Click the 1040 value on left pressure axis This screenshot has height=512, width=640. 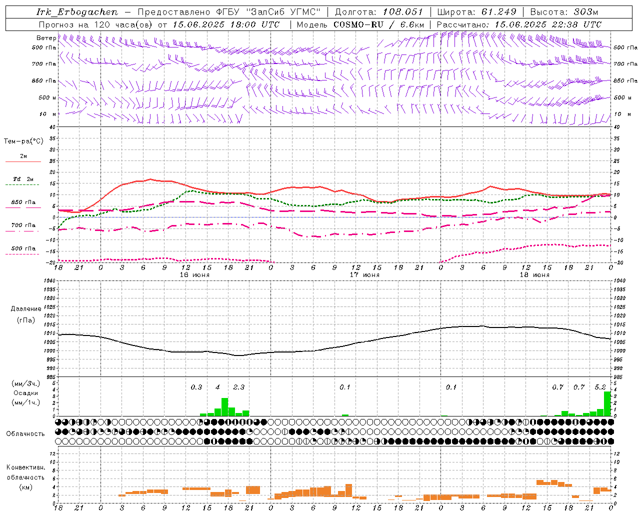coord(49,280)
